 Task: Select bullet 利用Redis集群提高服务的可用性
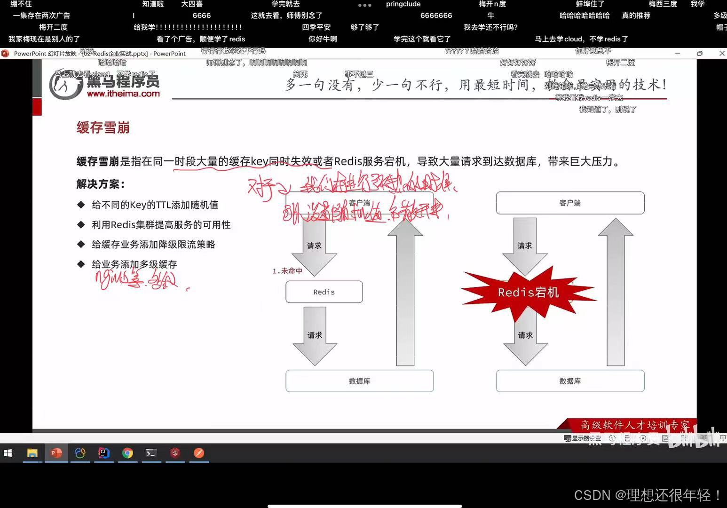coord(161,225)
